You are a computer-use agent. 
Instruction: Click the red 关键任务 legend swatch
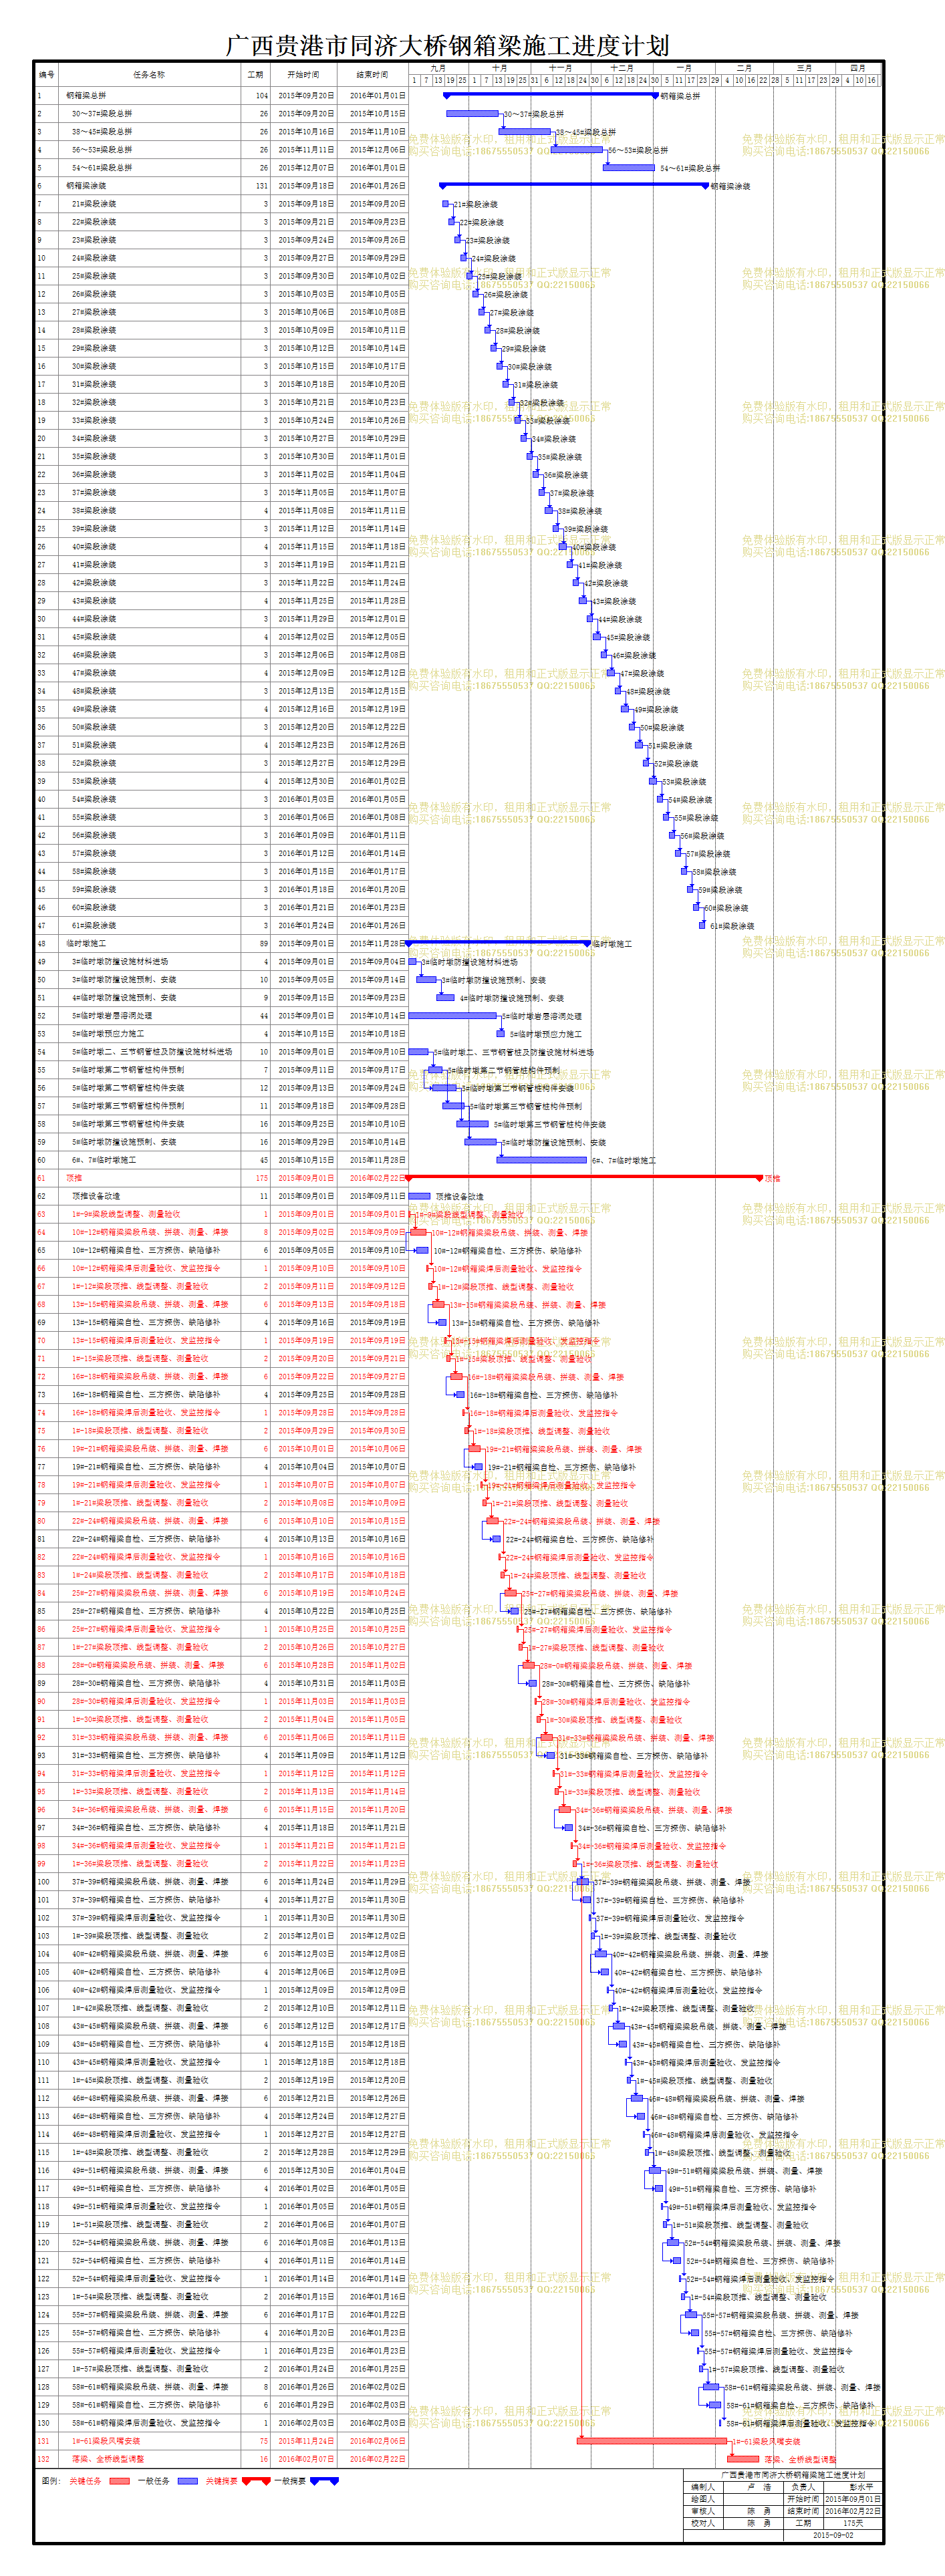[x=120, y=2481]
